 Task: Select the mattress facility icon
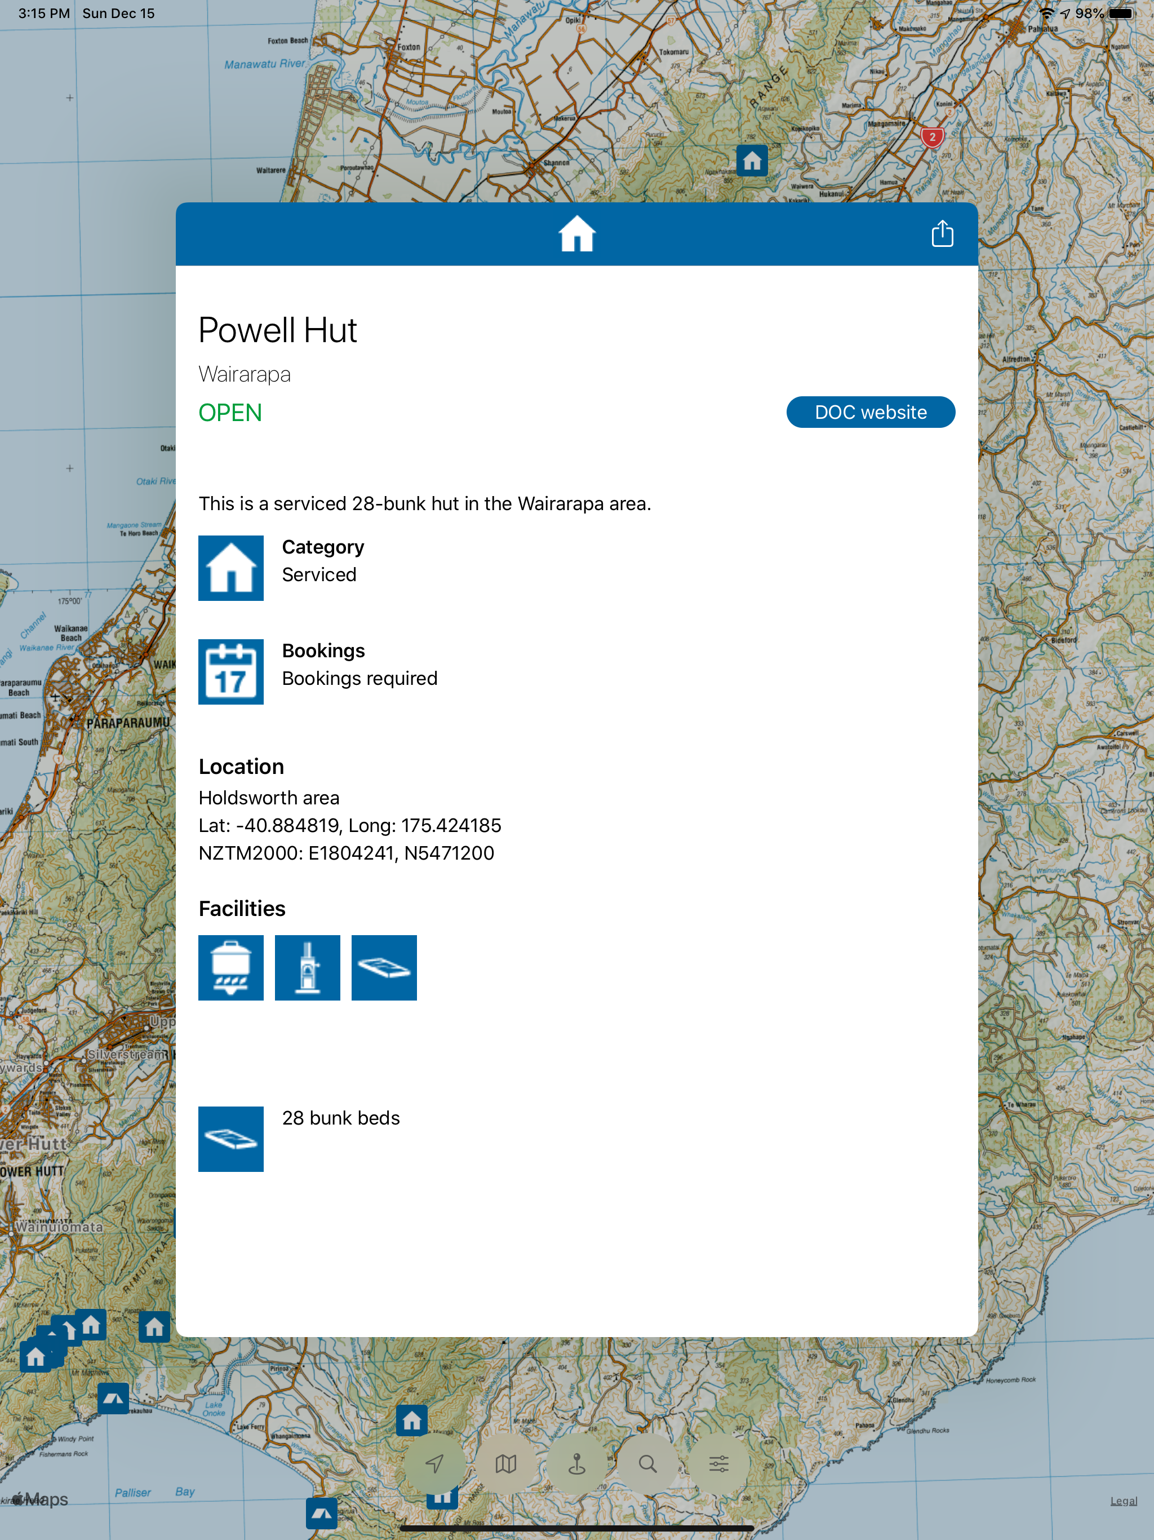(x=384, y=968)
